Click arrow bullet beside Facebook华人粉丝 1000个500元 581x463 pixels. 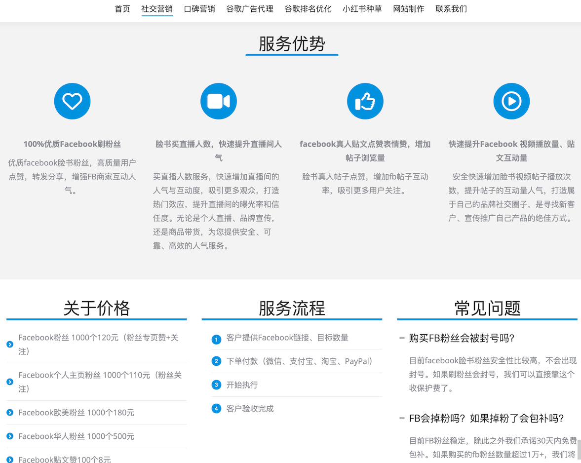click(x=10, y=436)
